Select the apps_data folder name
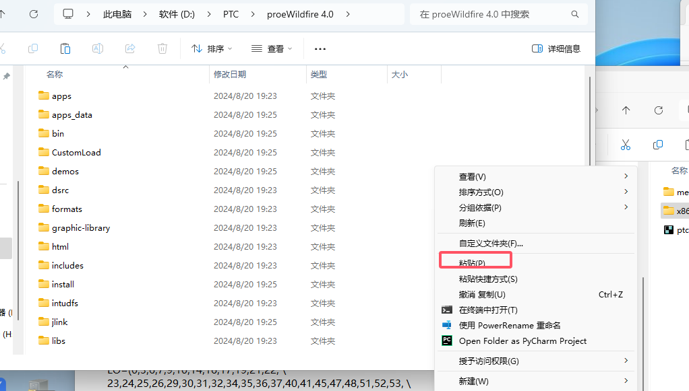The height and width of the screenshot is (391, 689). [72, 115]
